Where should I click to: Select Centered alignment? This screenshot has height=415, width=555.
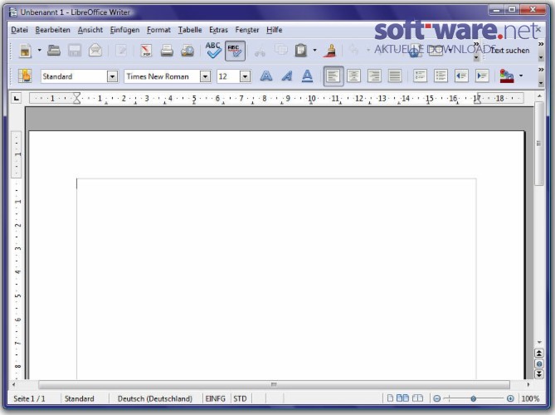353,76
